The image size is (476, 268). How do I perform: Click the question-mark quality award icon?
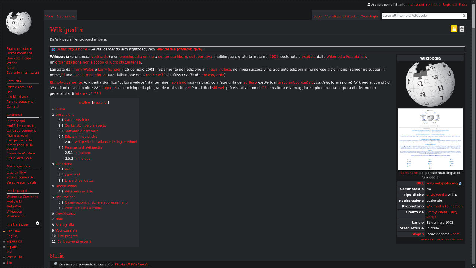pyautogui.click(x=462, y=29)
